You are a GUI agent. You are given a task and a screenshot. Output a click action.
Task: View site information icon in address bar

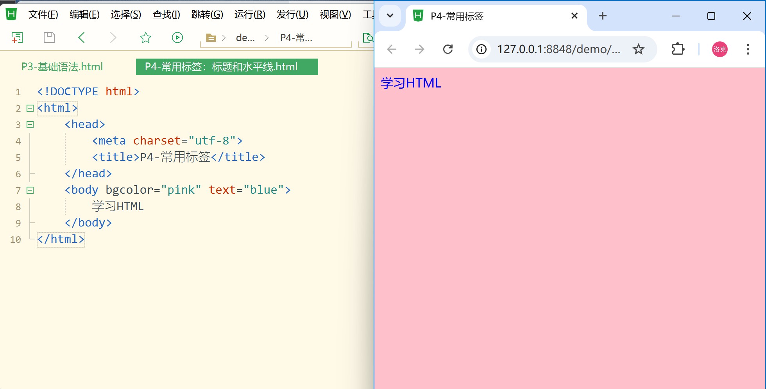(481, 49)
